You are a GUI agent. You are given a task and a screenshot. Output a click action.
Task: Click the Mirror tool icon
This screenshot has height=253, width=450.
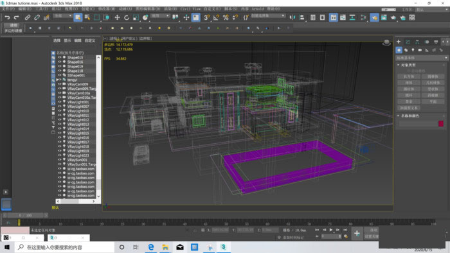(292, 17)
